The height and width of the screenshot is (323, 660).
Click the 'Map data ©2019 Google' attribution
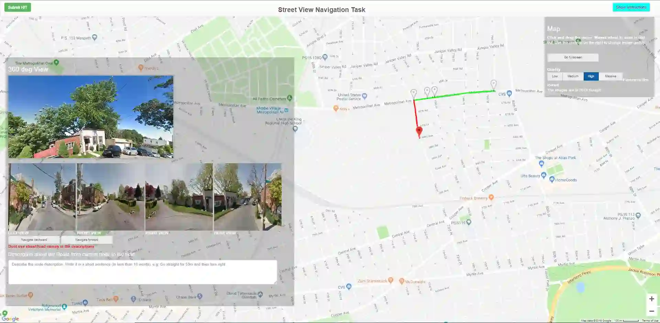(x=596, y=321)
